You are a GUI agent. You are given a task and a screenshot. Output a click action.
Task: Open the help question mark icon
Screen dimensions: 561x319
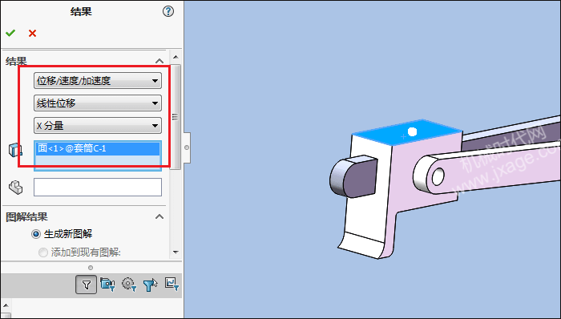[168, 11]
